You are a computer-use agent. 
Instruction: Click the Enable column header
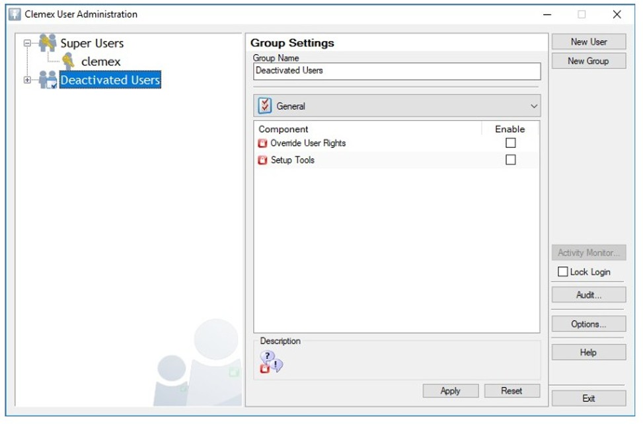tap(510, 129)
